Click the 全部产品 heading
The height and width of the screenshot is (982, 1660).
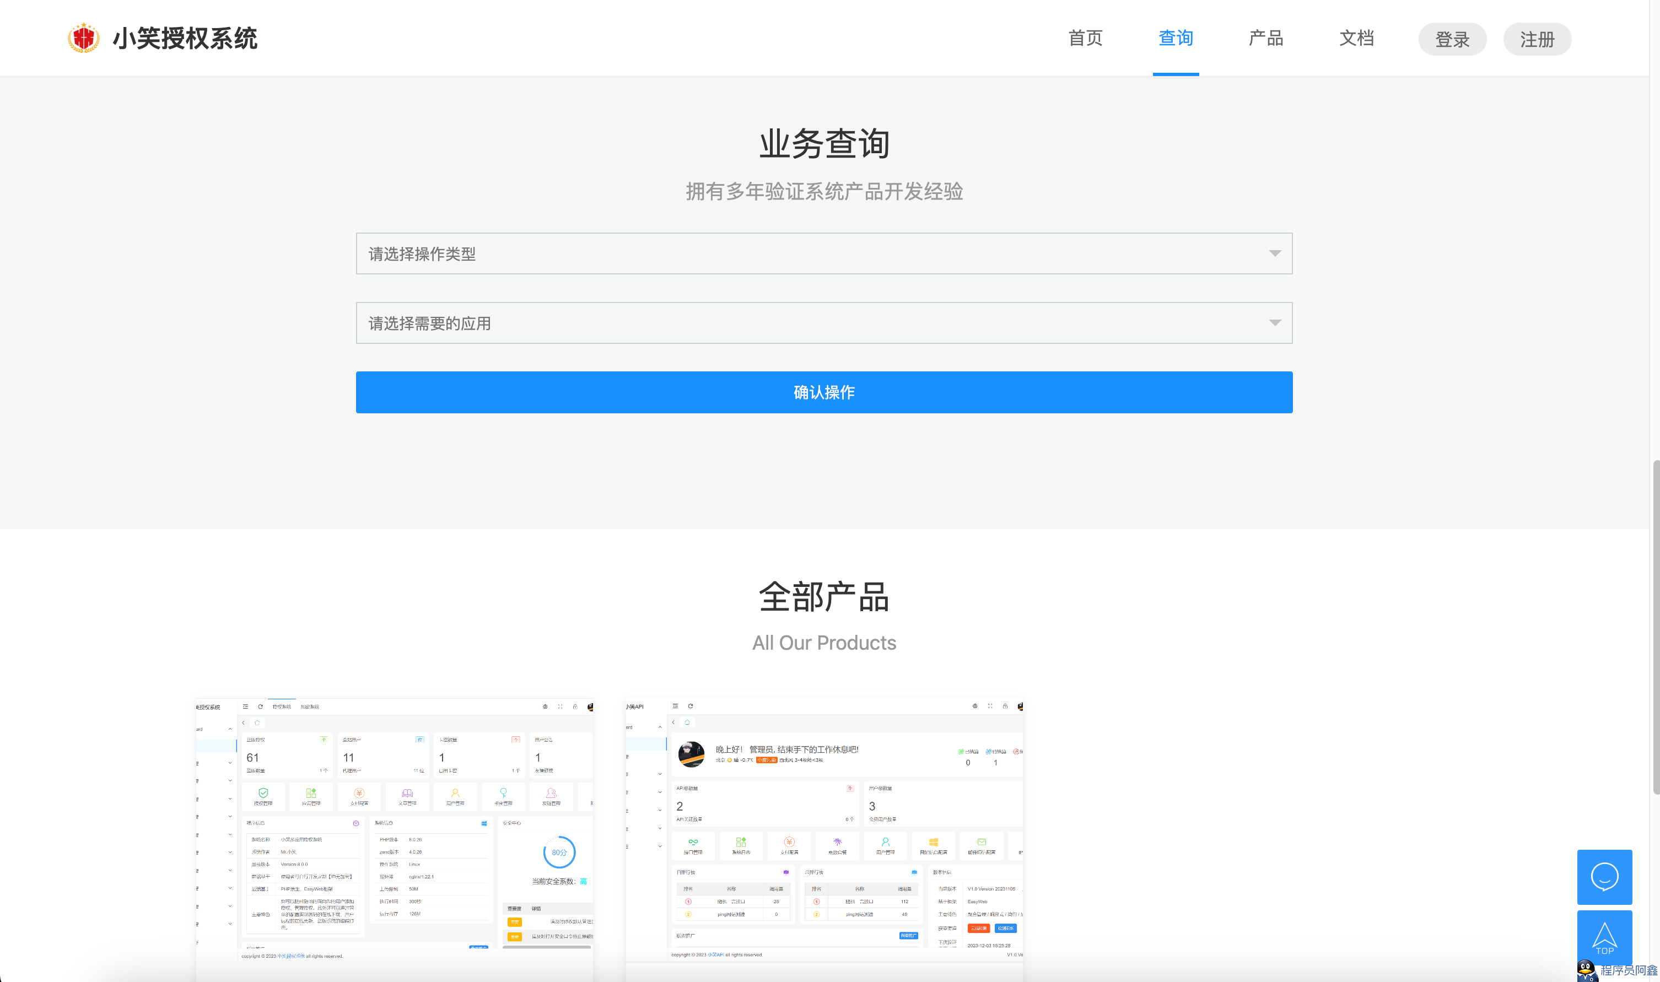tap(824, 597)
